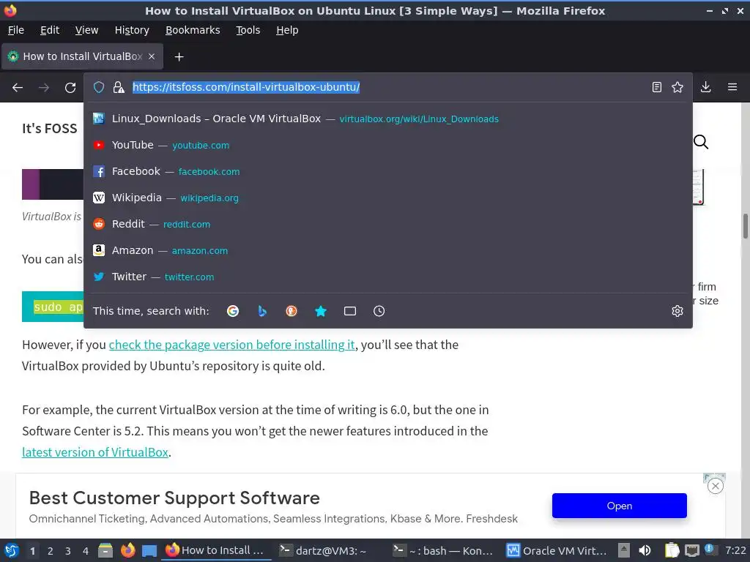Open removable media eject tray icon
This screenshot has width=750, height=562.
point(623,550)
